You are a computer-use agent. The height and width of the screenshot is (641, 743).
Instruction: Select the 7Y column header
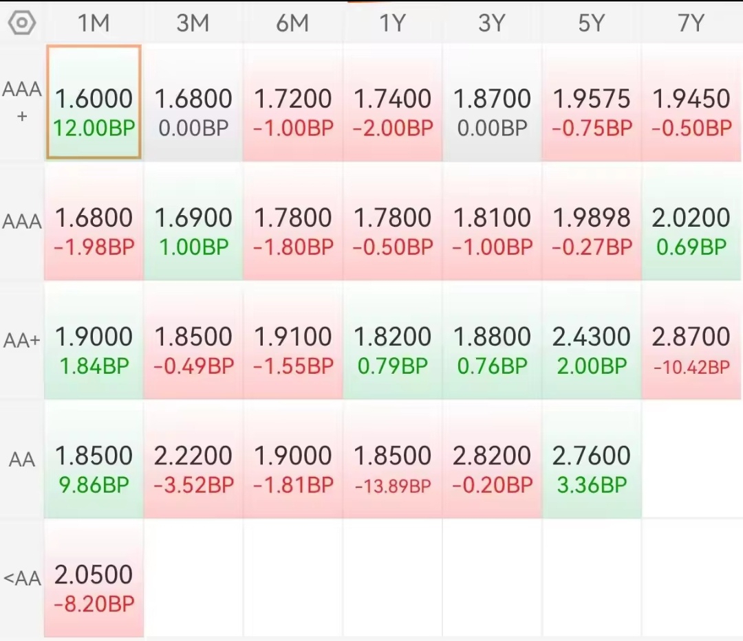691,23
